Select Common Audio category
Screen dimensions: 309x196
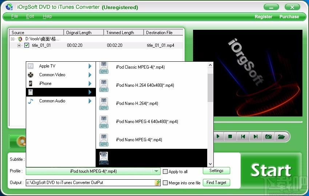tap(61, 101)
